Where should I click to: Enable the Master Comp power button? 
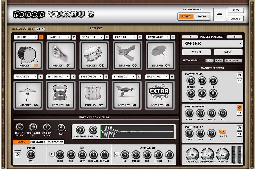pos(239,75)
